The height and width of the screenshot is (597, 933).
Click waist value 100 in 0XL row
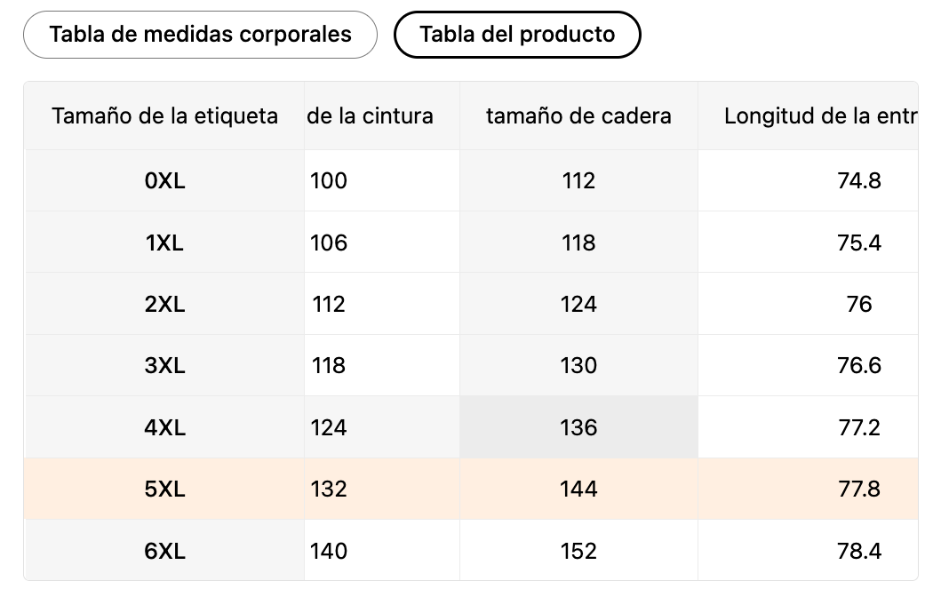(x=329, y=181)
